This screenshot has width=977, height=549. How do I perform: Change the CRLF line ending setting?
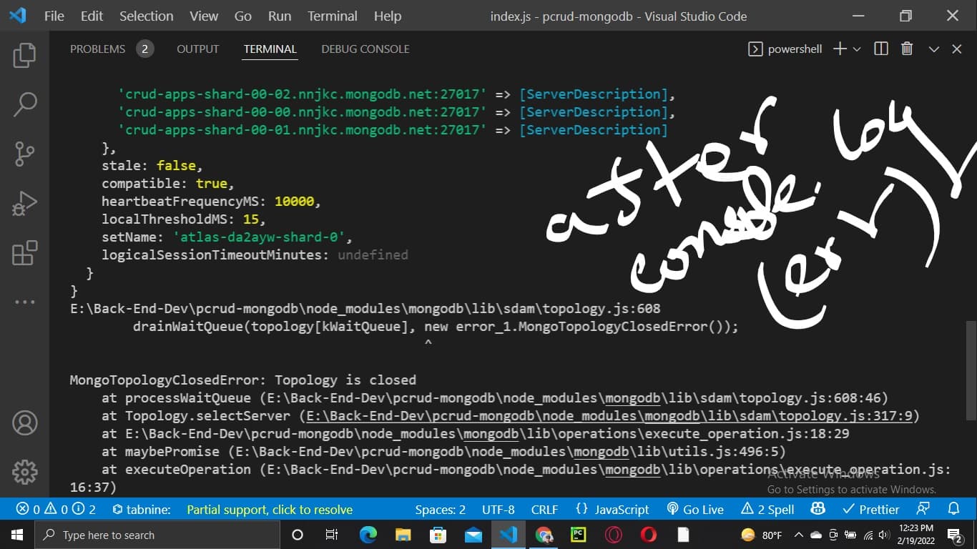544,510
